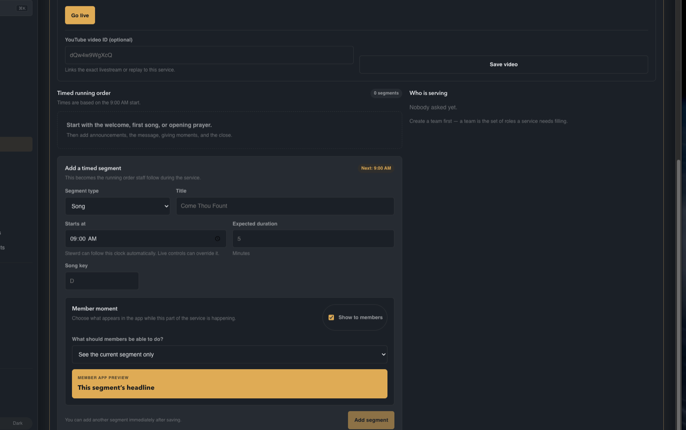
Task: Click the 'Create a team first' hint
Action: pyautogui.click(x=488, y=121)
